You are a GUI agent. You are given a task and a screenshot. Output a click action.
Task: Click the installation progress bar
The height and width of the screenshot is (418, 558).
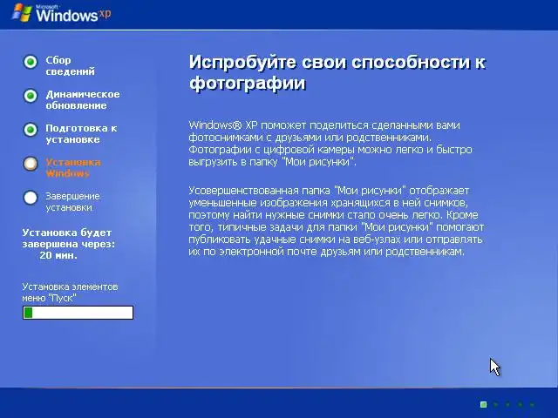[x=78, y=313]
